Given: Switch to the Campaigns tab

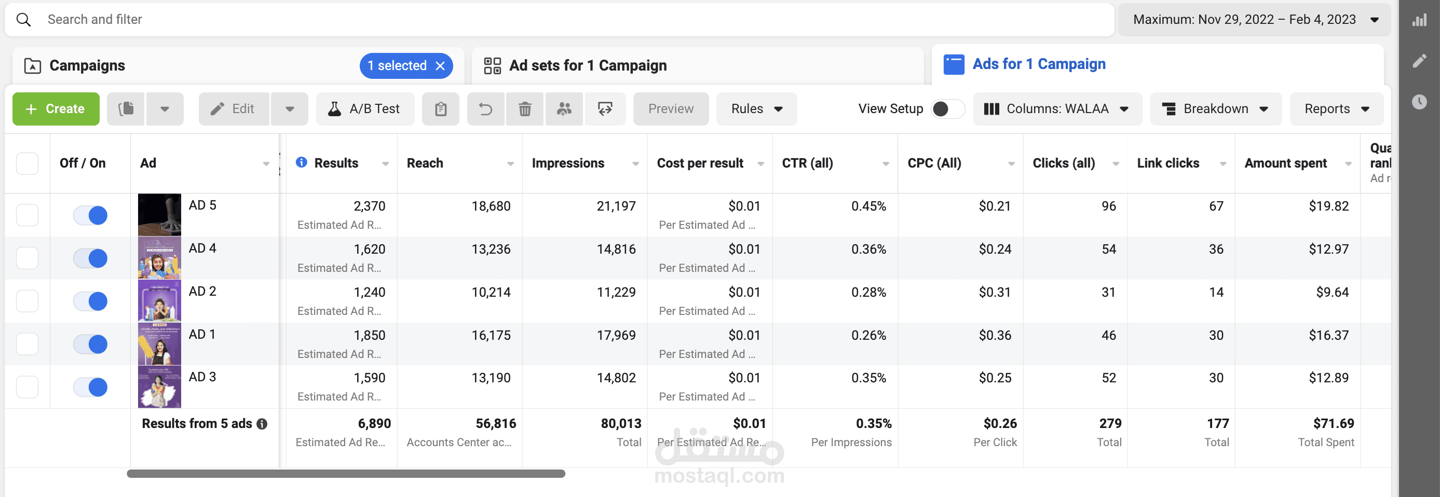Looking at the screenshot, I should click(x=87, y=66).
